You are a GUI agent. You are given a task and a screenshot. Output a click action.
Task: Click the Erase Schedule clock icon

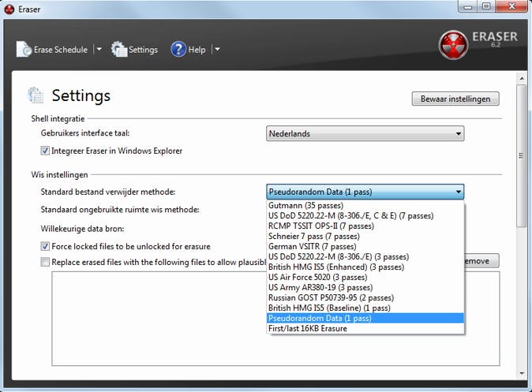point(24,49)
